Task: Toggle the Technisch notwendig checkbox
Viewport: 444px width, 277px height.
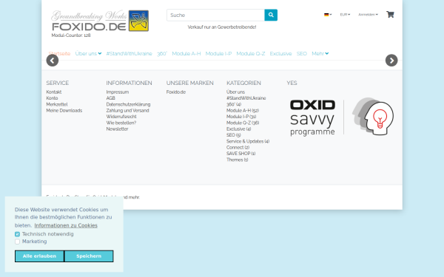Action: click(17, 234)
